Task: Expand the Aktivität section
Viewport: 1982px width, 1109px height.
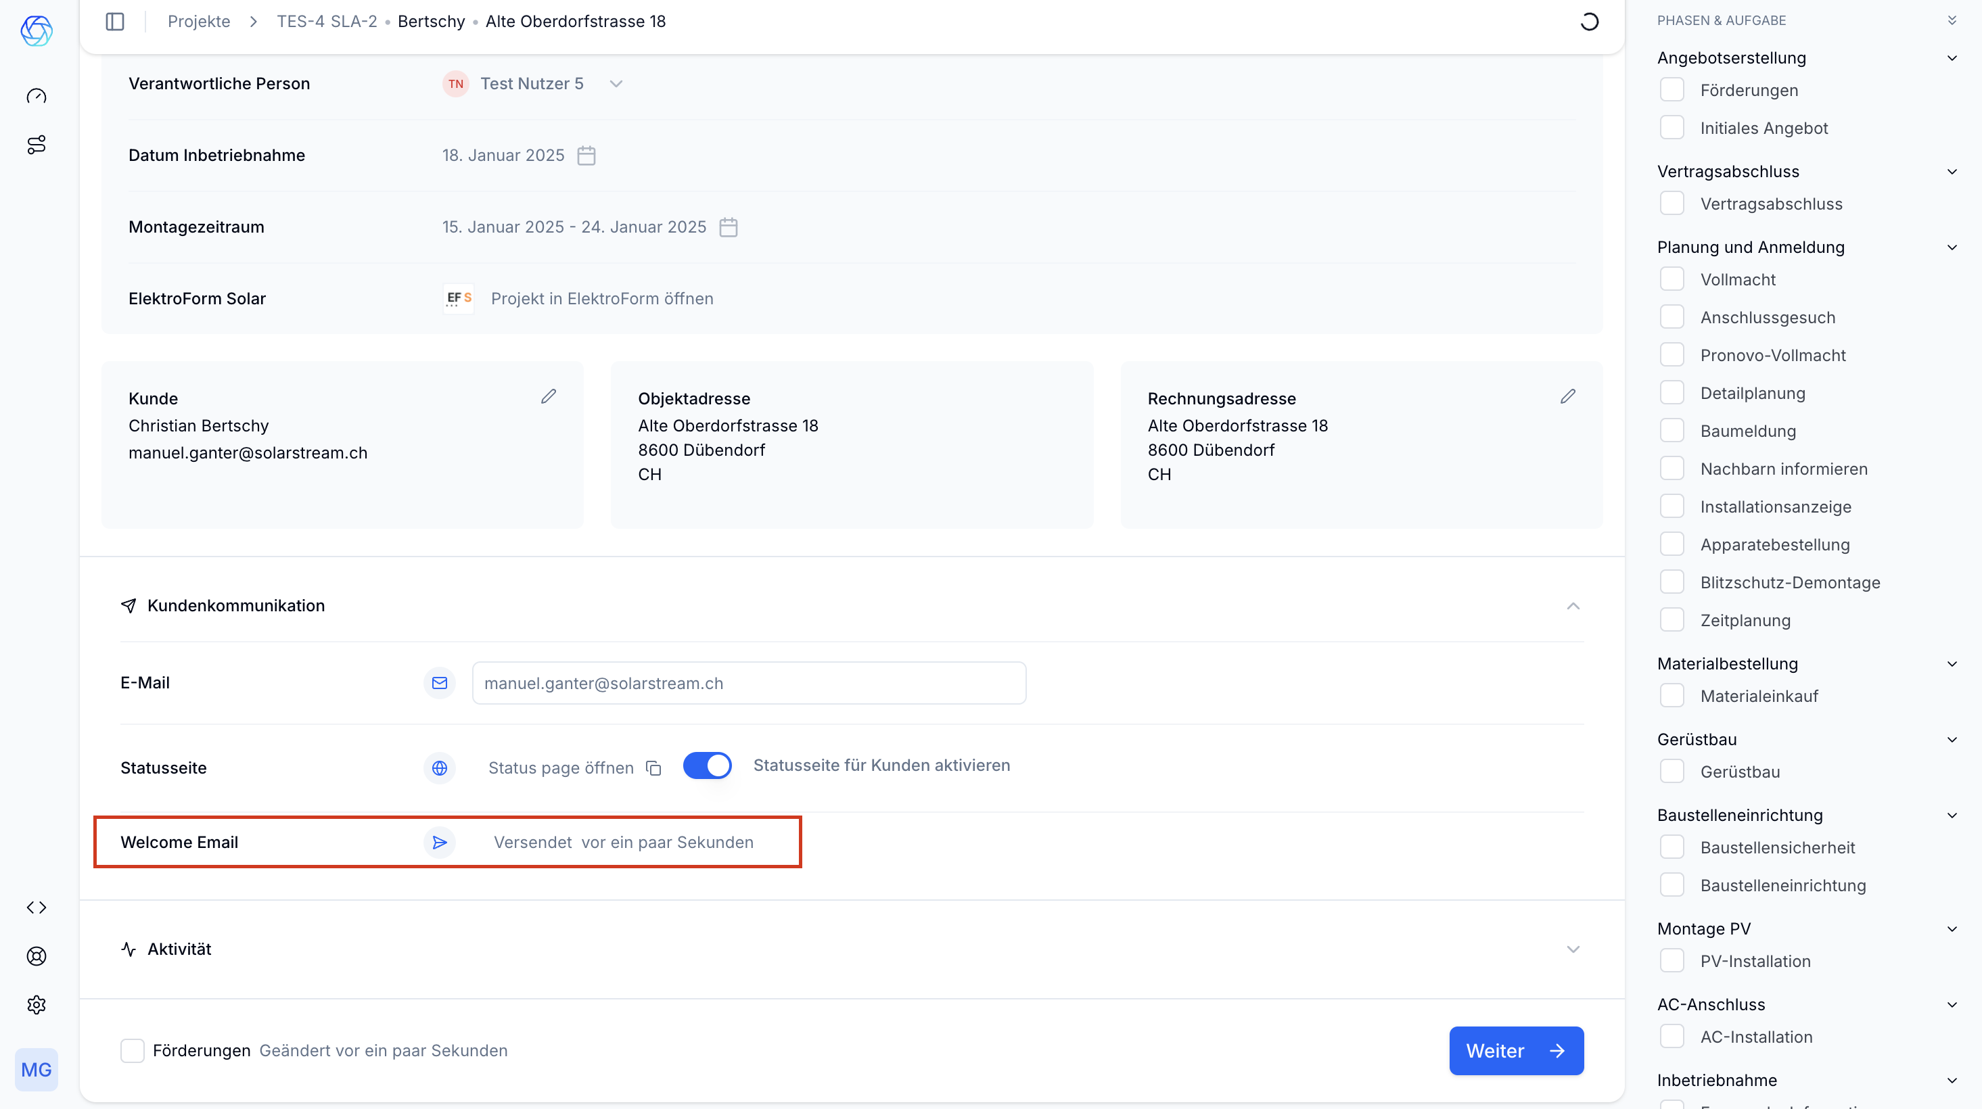Action: pos(1573,949)
